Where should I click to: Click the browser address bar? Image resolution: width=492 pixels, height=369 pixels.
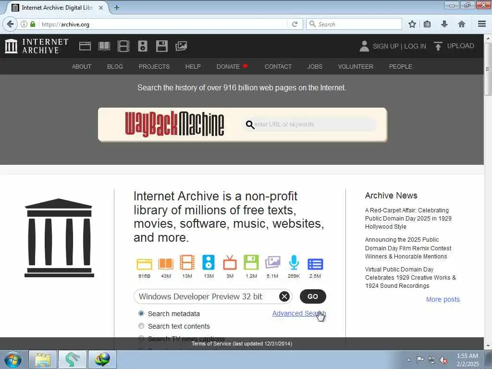tap(163, 24)
